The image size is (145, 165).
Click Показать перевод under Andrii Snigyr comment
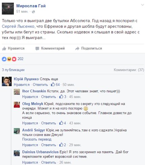37,139
